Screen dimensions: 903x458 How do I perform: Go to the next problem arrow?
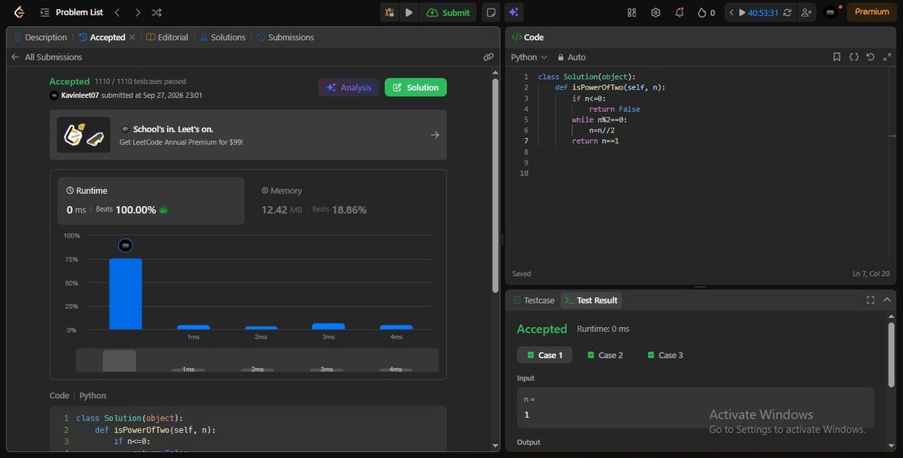click(137, 12)
